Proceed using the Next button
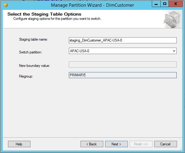185x153 pixels. coord(116,144)
